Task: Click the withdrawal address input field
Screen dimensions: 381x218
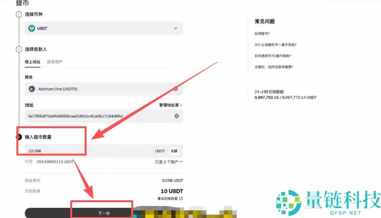Action: 104,116
